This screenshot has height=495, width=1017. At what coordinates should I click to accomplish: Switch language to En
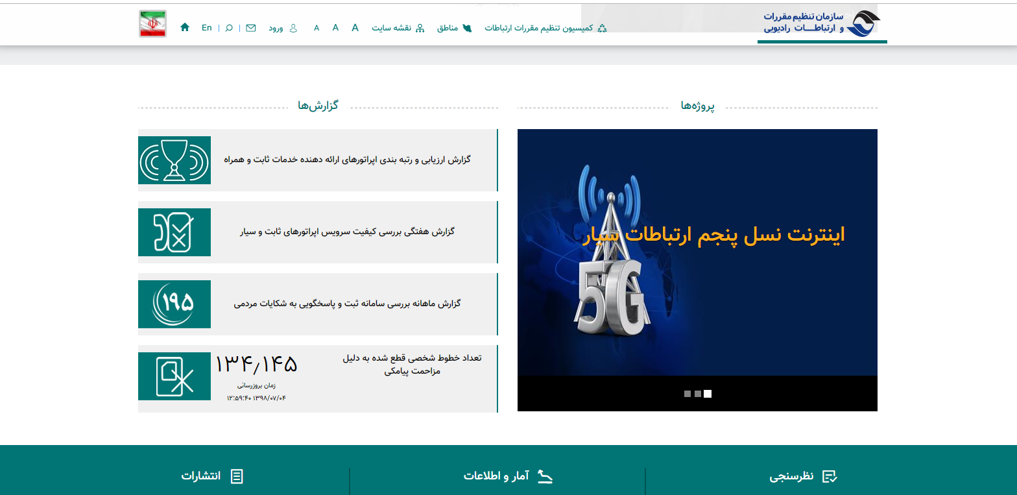point(207,28)
